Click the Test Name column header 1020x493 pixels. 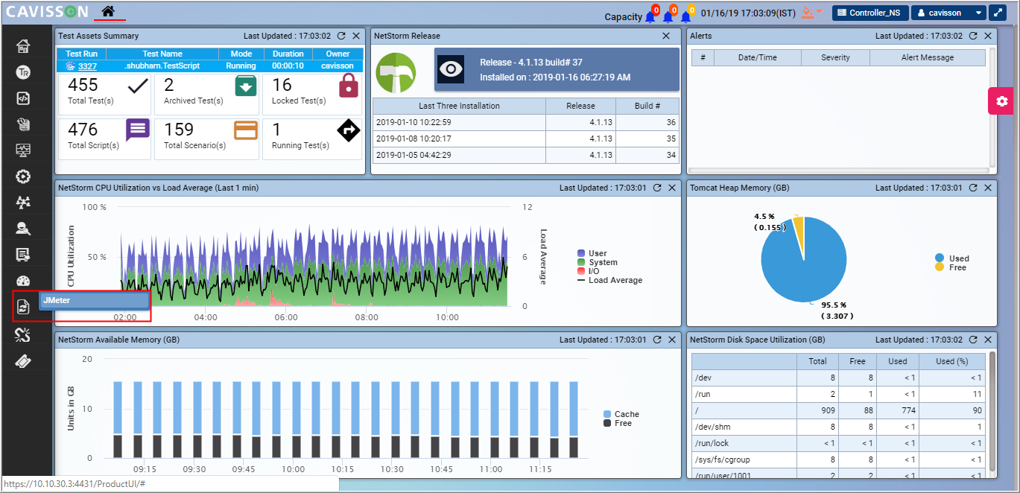pos(162,54)
